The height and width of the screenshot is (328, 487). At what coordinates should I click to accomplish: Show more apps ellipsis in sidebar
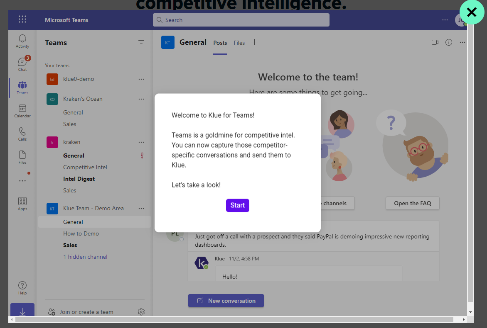22,180
